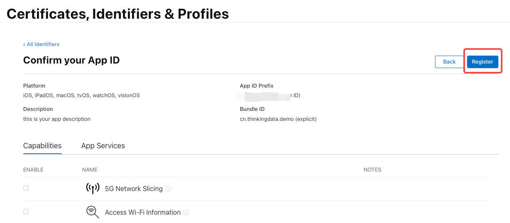510x223 pixels.
Task: Enable the Access Wi-Fi Information checkbox
Action: coord(26,212)
